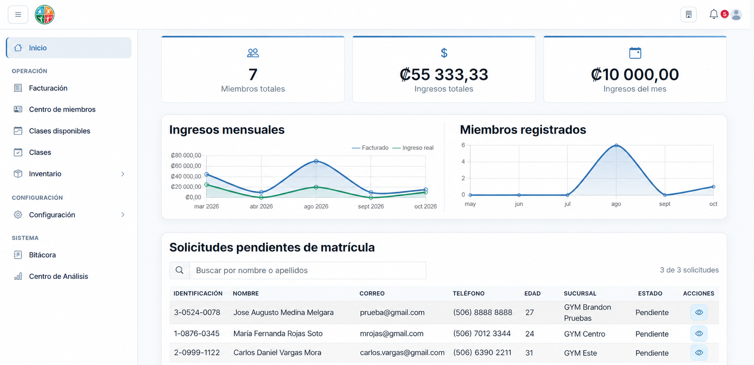754x365 pixels.
Task: Click the circular gym logo
Action: 45,15
